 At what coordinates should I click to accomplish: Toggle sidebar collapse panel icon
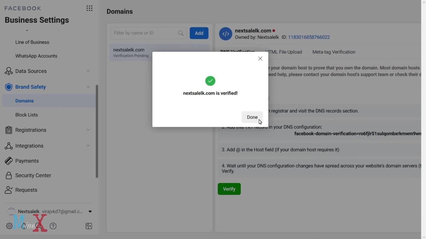tap(89, 226)
